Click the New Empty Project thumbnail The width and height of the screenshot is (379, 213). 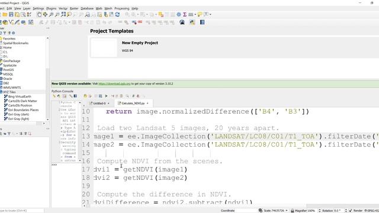pos(104,48)
